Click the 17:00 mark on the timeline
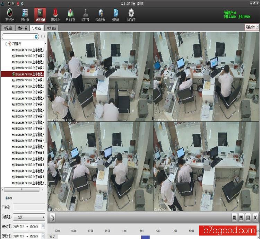 (175, 231)
